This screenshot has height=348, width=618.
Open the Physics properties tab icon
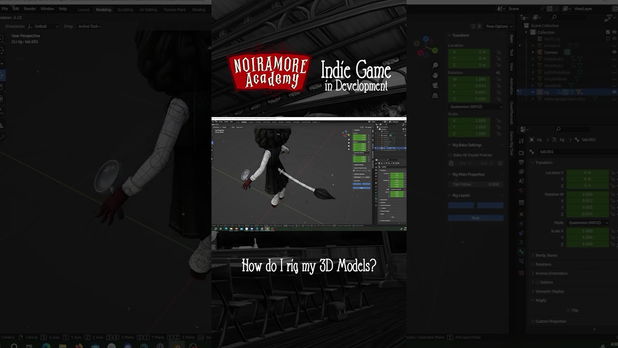tap(521, 223)
